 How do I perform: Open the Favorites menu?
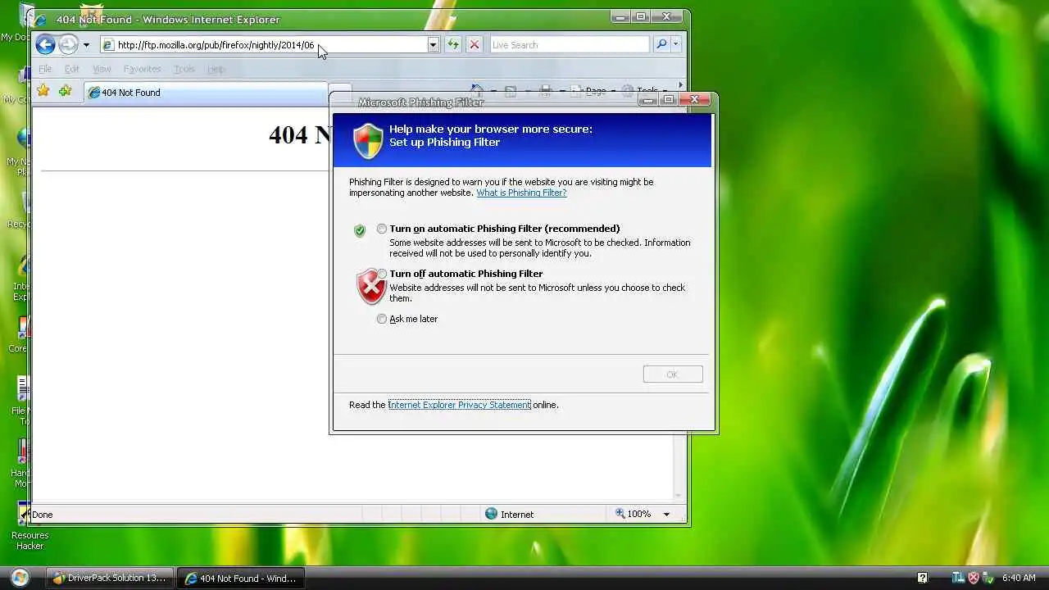point(142,69)
